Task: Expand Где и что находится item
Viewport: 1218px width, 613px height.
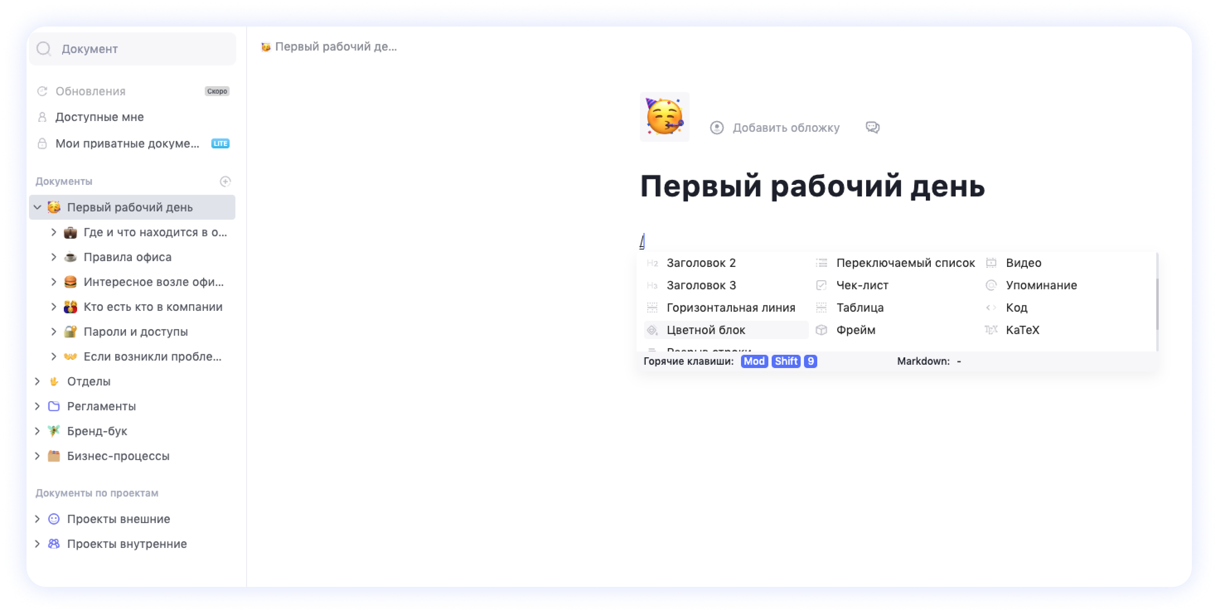Action: tap(53, 232)
